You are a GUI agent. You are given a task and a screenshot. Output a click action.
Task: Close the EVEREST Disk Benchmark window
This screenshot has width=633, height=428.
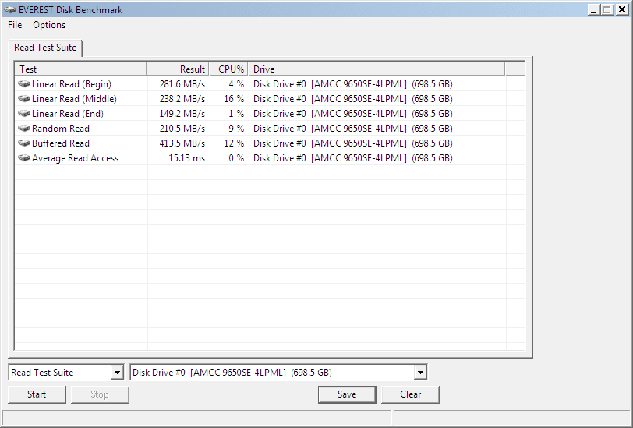[x=622, y=9]
